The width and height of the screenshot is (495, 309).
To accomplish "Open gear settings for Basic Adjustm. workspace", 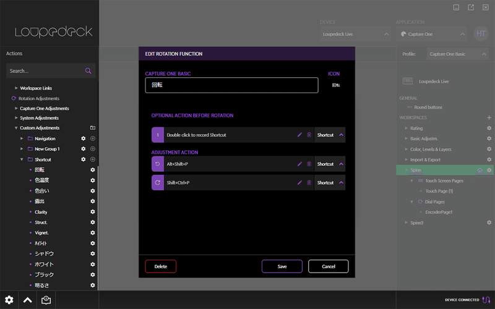I will click(x=489, y=138).
